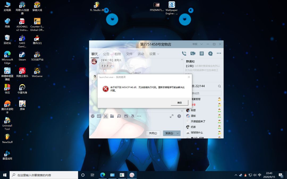Click the GIF icon in chat toolbar
The height and width of the screenshot is (179, 287).
tap(99, 116)
